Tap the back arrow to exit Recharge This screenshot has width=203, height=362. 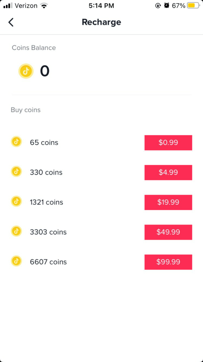11,22
